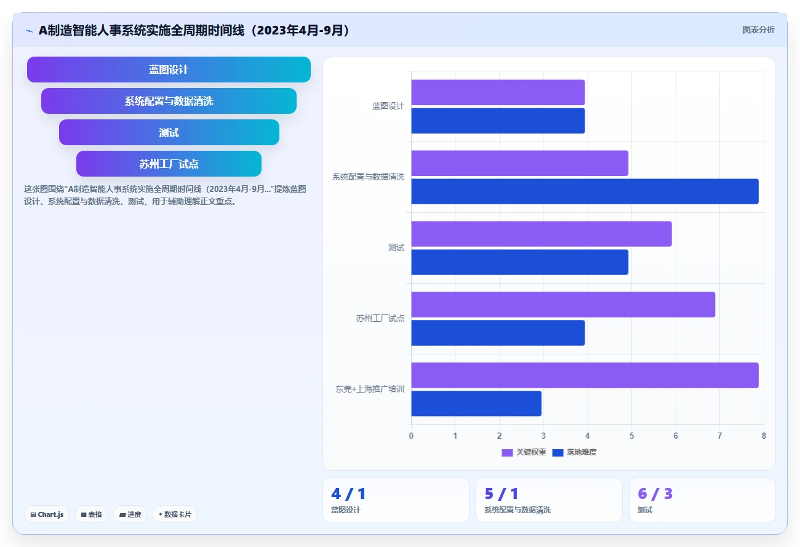800x547 pixels.
Task: Toggle the 落地难度 legend series
Action: tap(574, 452)
